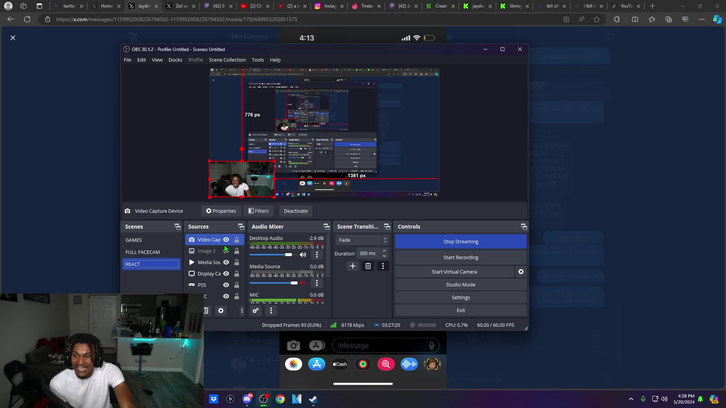This screenshot has width=726, height=408.
Task: Open the Docks menu
Action: coord(175,60)
